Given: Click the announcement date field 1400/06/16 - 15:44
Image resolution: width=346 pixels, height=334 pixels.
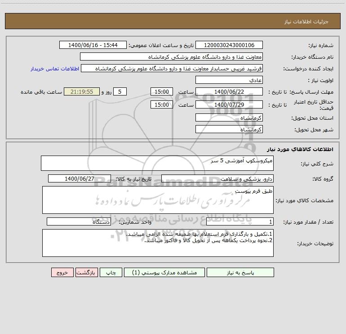Looking at the screenshot, I should (x=93, y=45).
